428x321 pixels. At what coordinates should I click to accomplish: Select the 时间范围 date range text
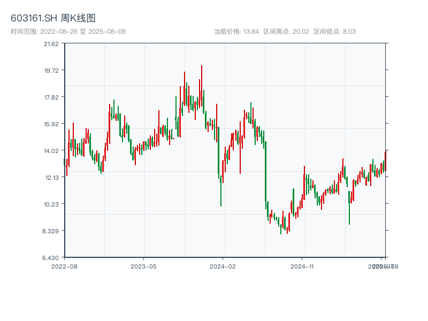pos(68,32)
